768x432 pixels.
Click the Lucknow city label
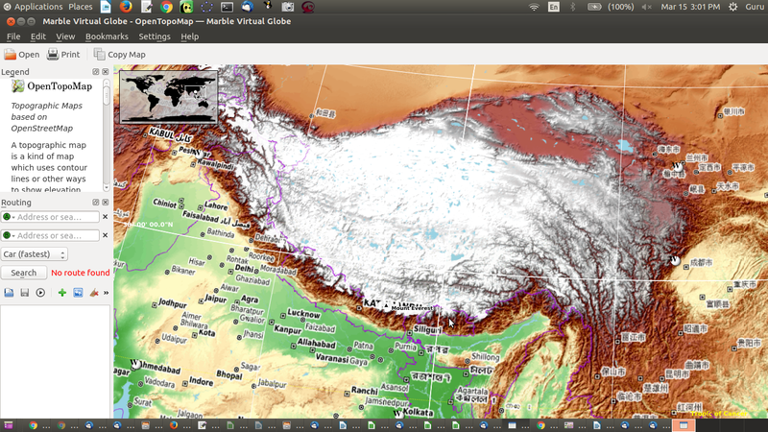pos(303,314)
